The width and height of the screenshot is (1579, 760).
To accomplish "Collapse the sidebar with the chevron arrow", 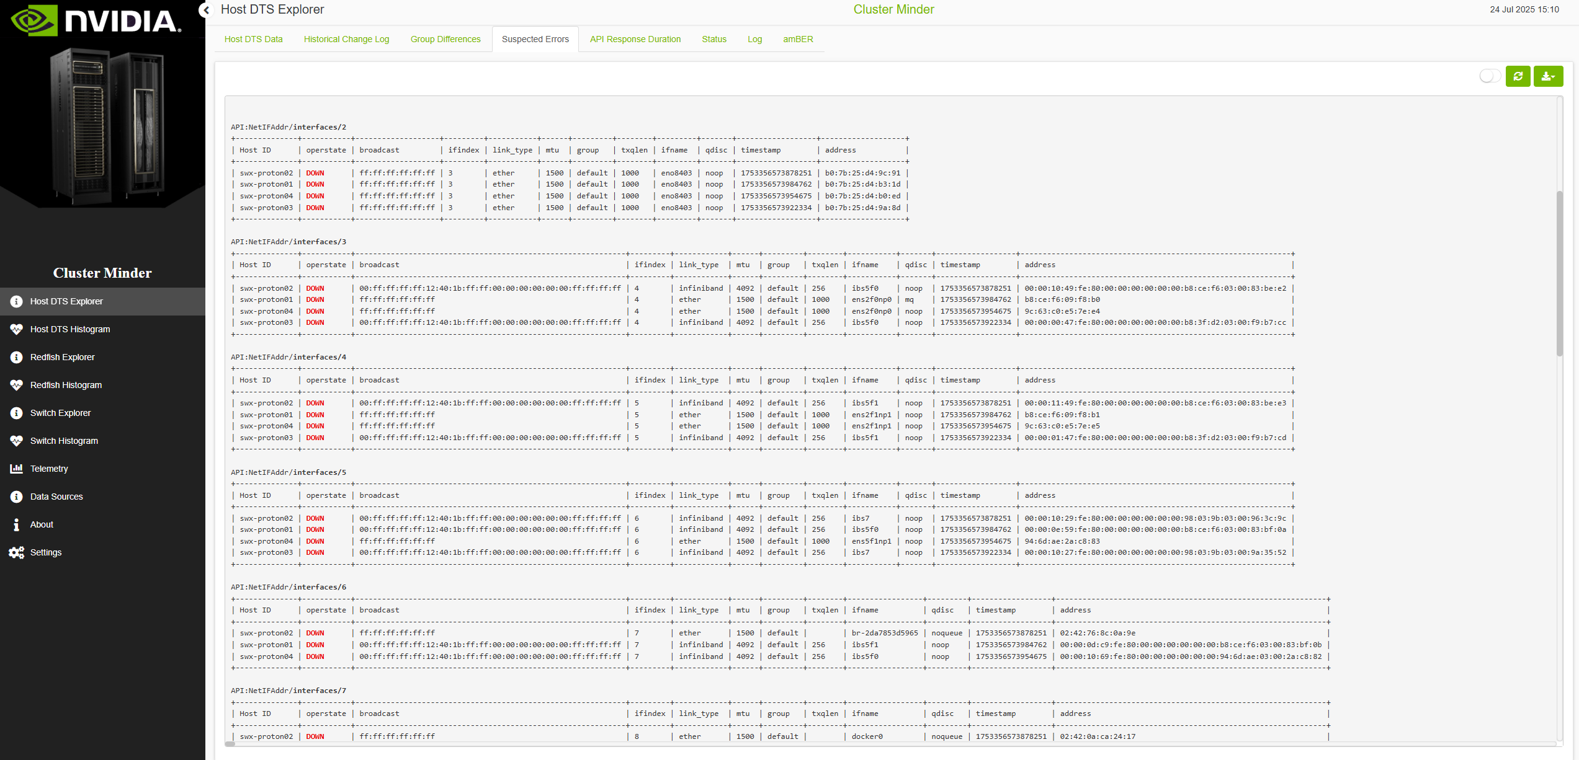I will coord(207,10).
